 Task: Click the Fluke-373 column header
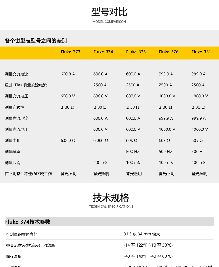(x=70, y=52)
